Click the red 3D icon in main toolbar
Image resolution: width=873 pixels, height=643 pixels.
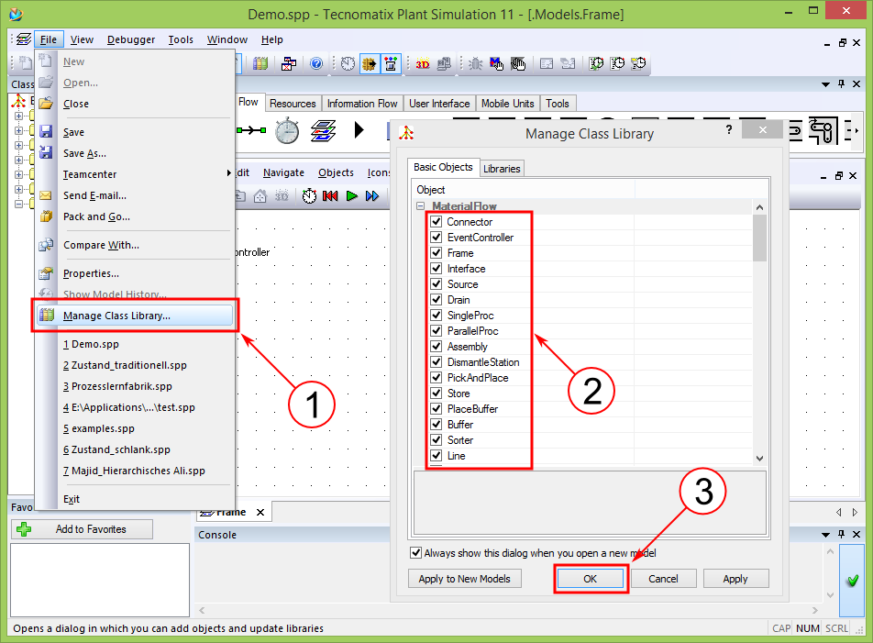423,63
